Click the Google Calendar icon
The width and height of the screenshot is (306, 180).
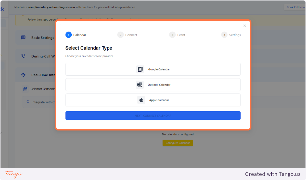140,69
